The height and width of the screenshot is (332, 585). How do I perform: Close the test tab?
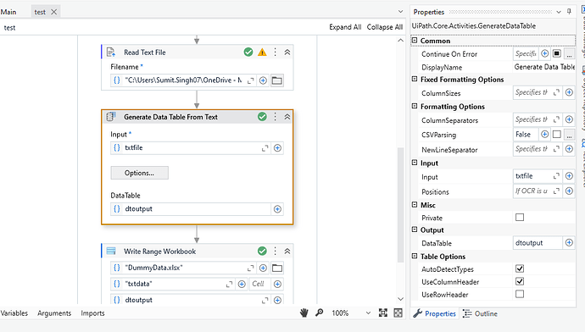point(53,12)
